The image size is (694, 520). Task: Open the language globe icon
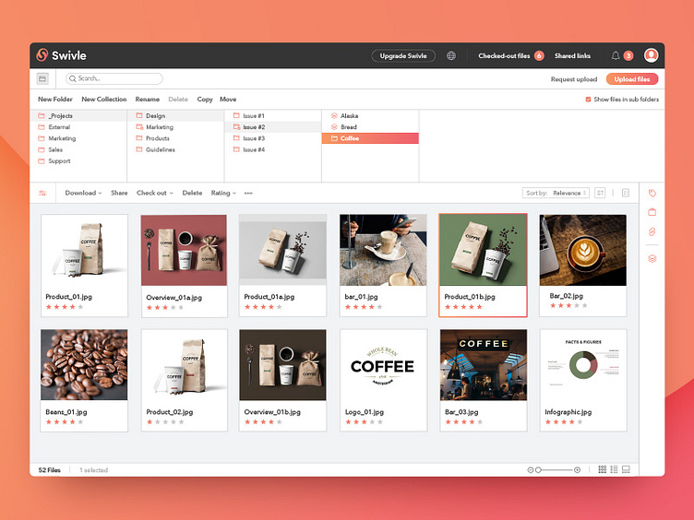[x=451, y=55]
